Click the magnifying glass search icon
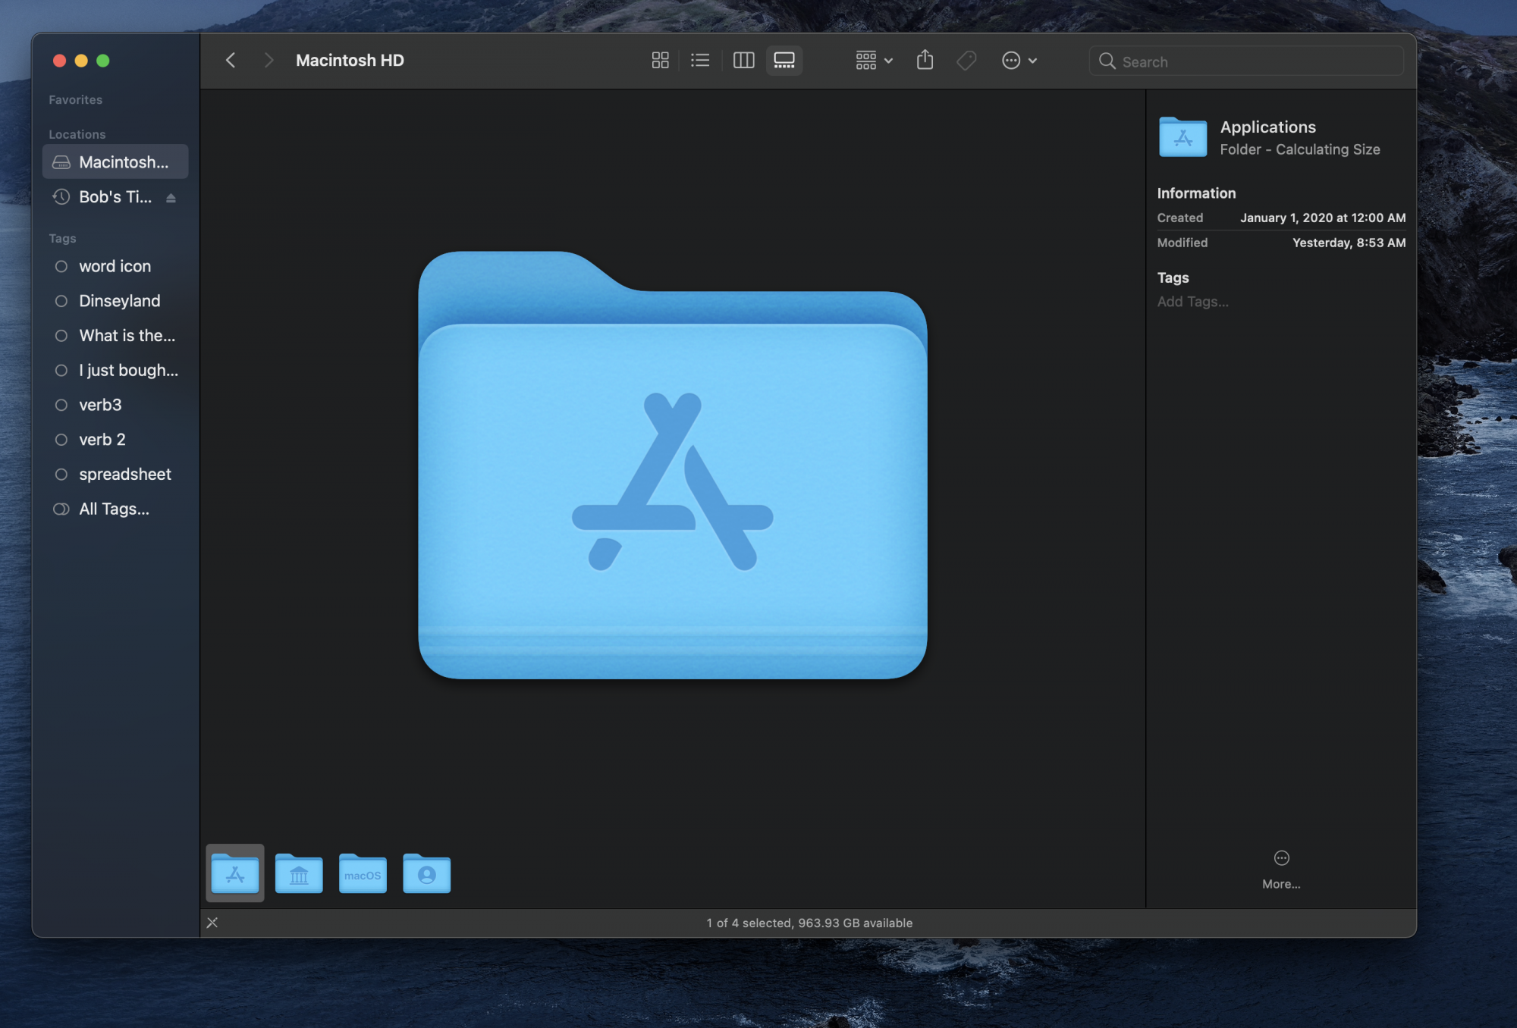Viewport: 1517px width, 1028px height. pyautogui.click(x=1107, y=61)
